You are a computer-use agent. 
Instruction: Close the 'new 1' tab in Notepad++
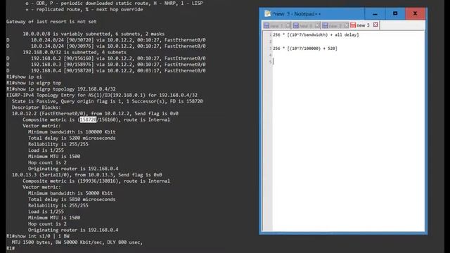(288, 25)
